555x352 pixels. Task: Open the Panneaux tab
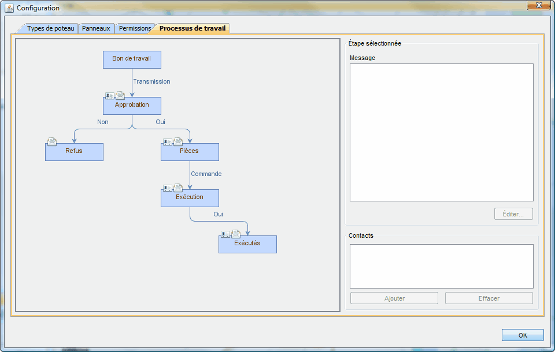[96, 28]
